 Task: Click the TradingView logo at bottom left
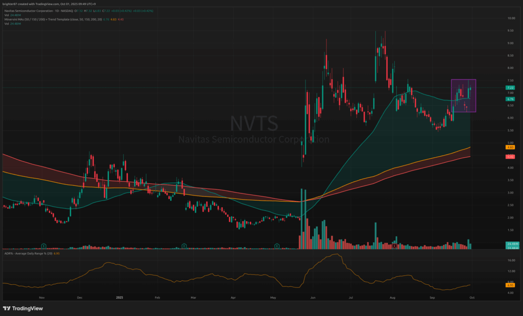pos(23,308)
